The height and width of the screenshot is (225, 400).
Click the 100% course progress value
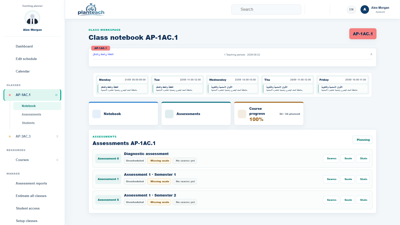(256, 119)
